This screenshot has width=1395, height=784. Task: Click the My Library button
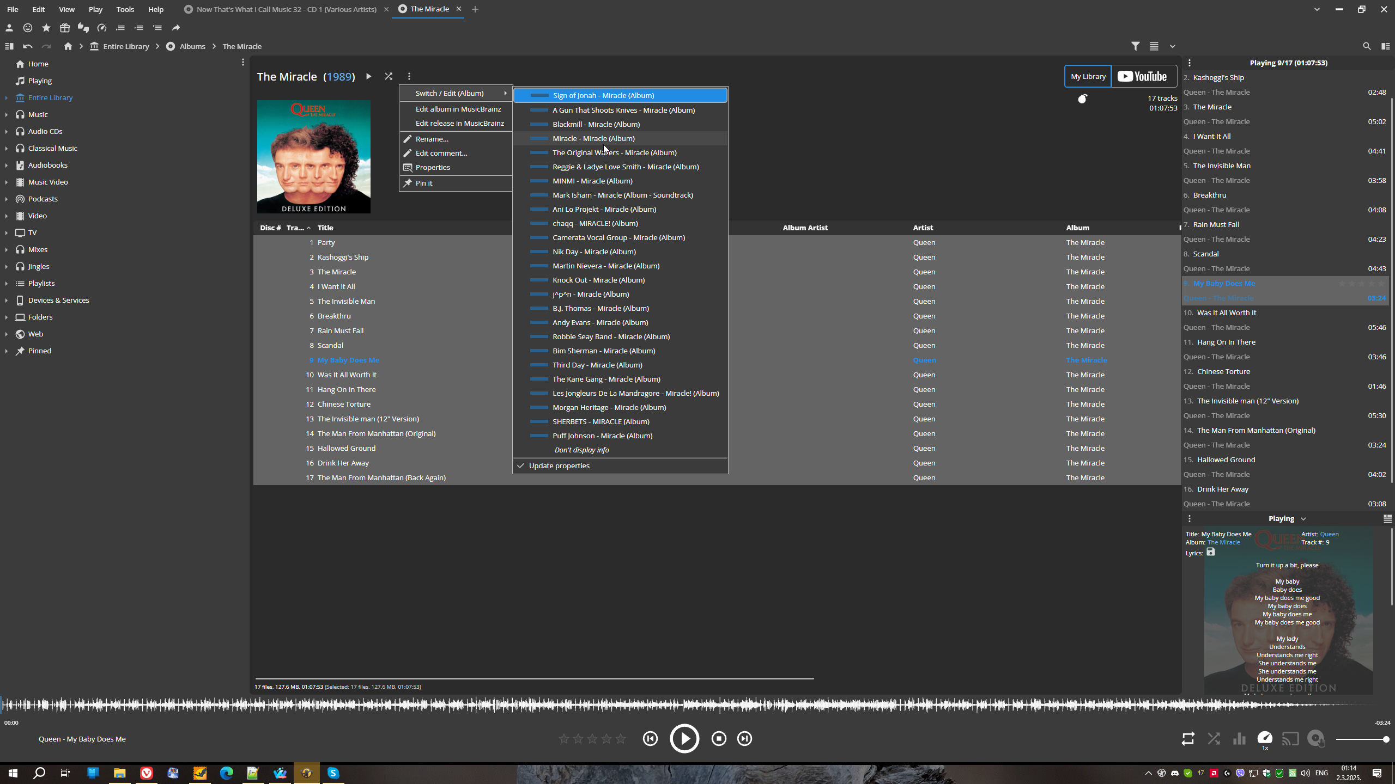pyautogui.click(x=1088, y=76)
